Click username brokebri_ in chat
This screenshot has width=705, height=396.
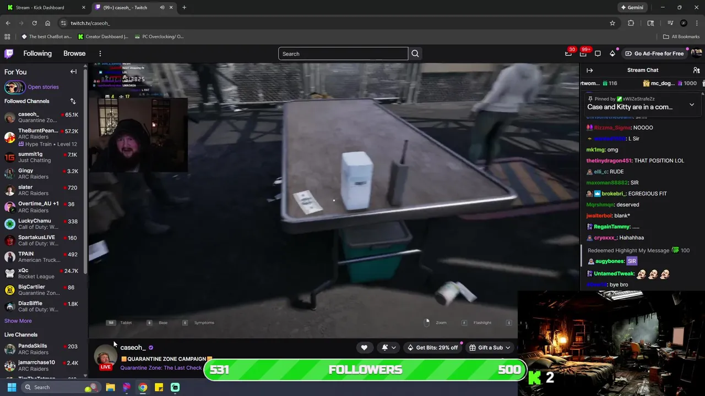click(x=613, y=194)
